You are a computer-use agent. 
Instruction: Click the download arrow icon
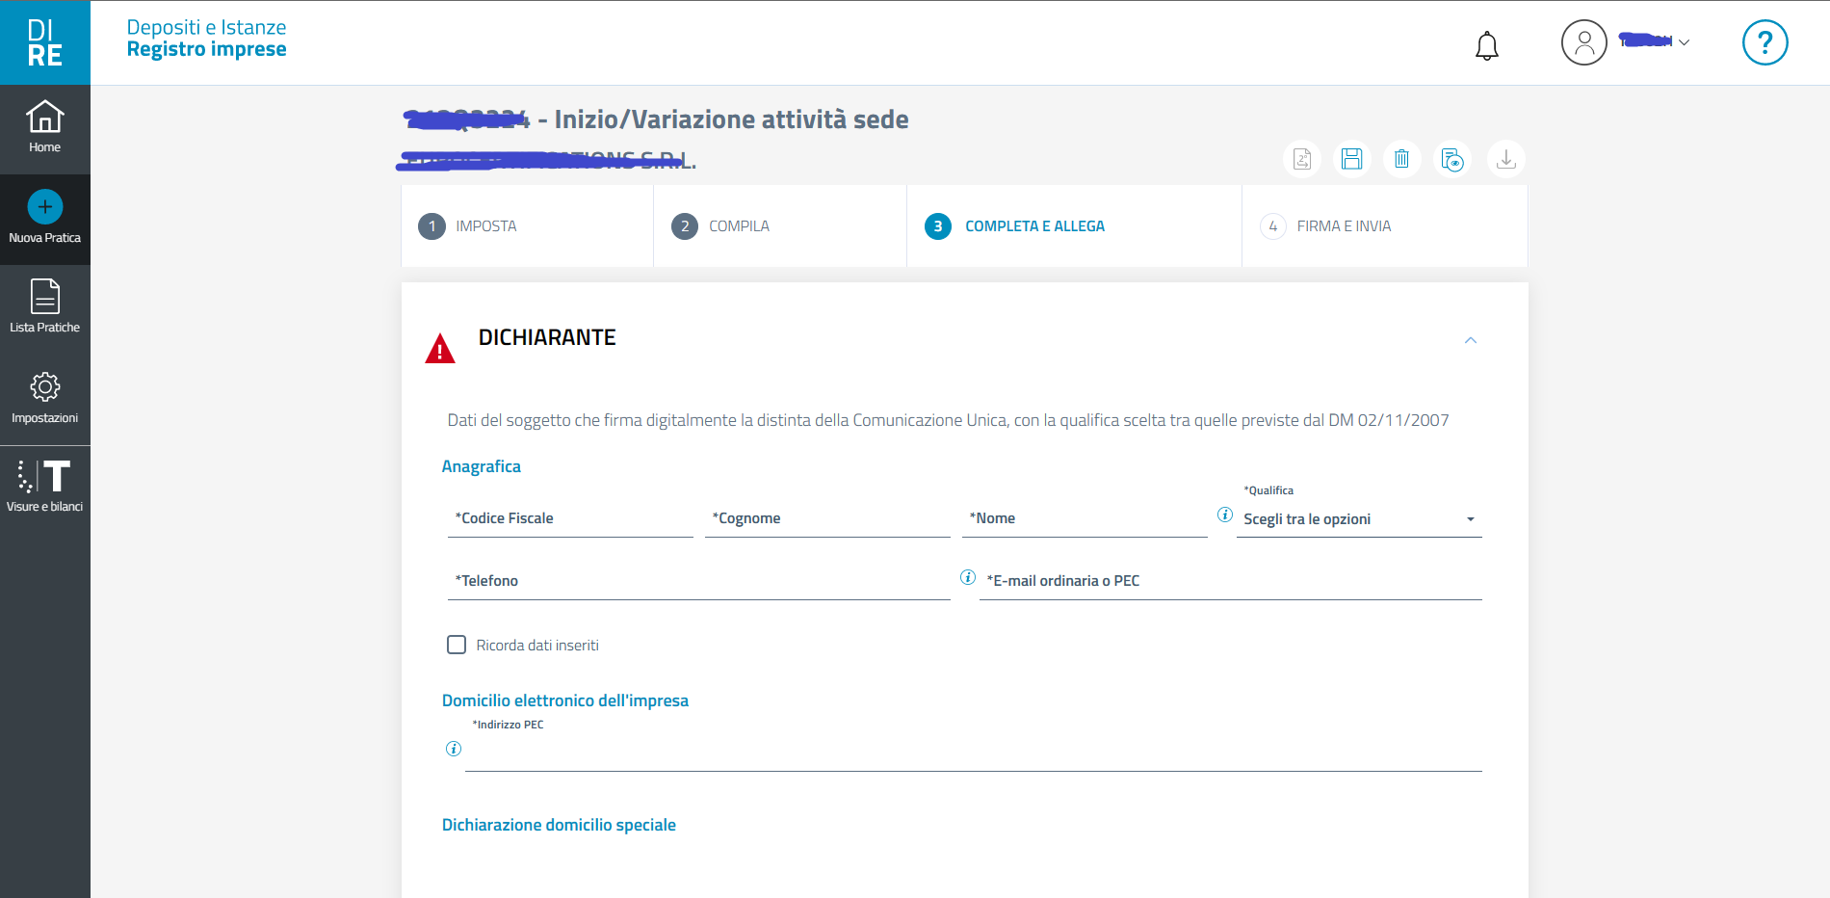coord(1506,159)
